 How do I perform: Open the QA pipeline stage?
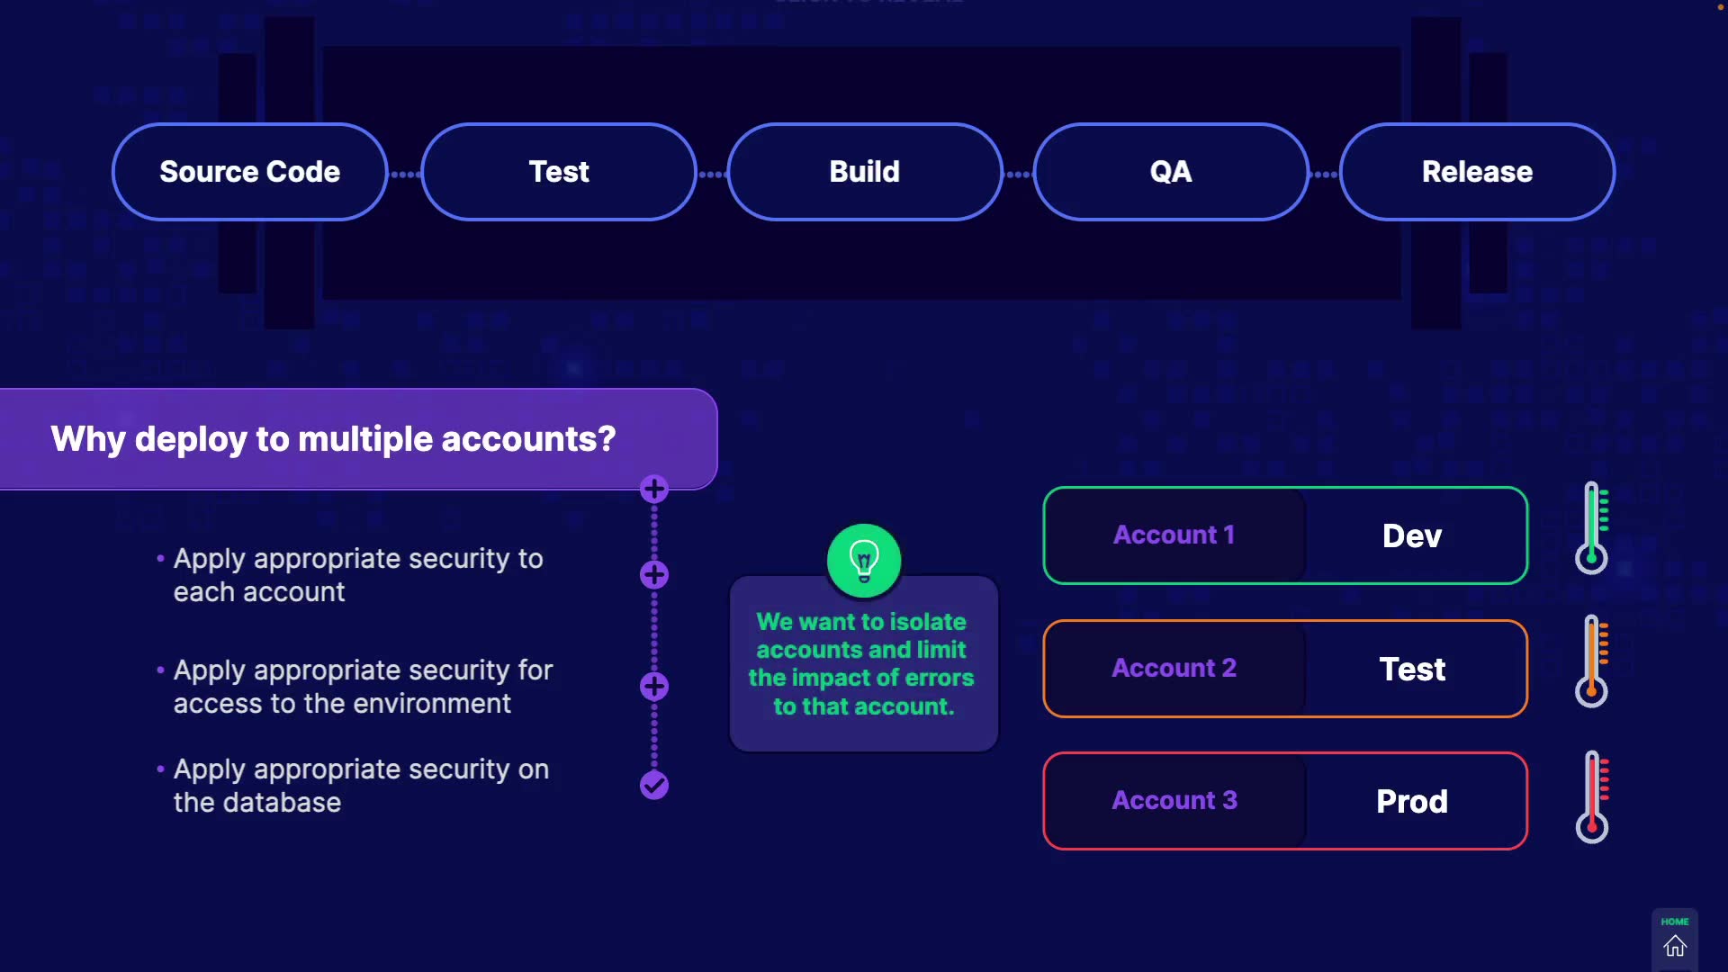coord(1171,172)
